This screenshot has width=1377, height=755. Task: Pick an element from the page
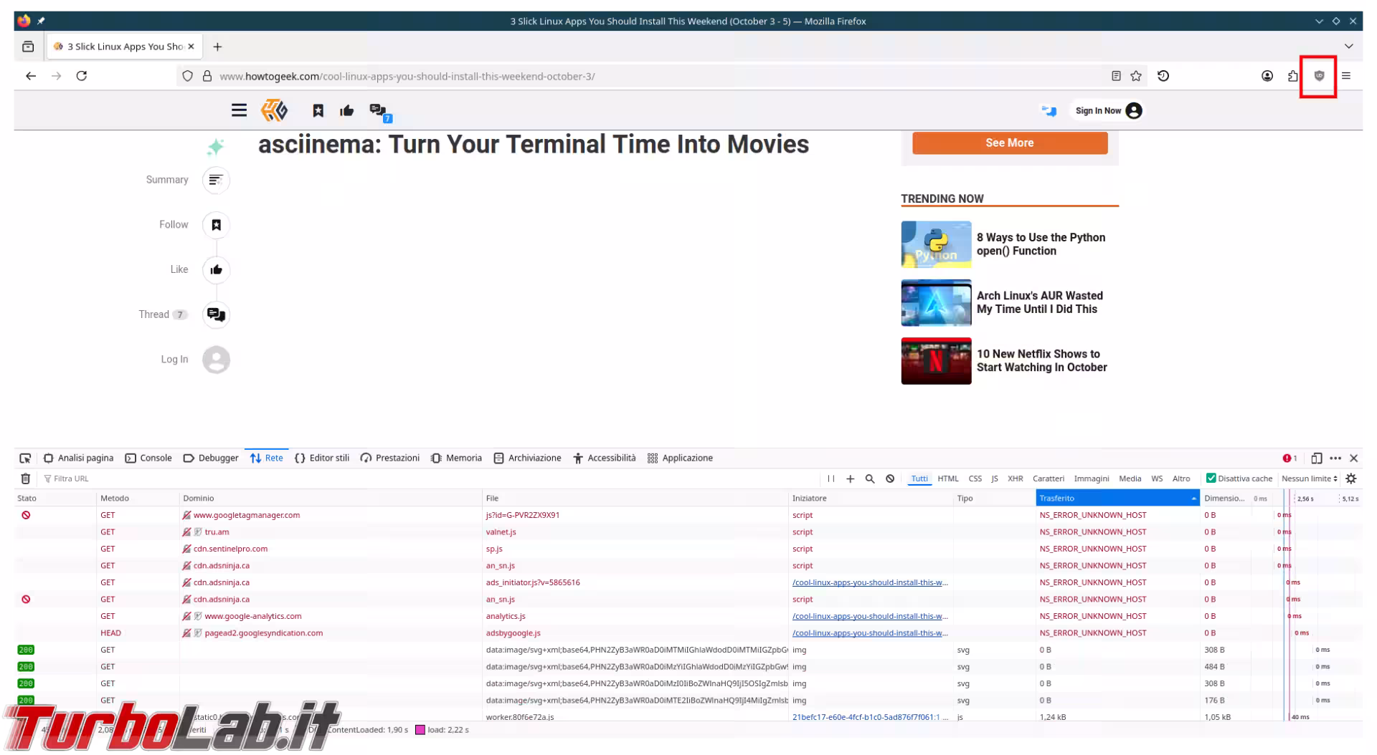pos(25,458)
